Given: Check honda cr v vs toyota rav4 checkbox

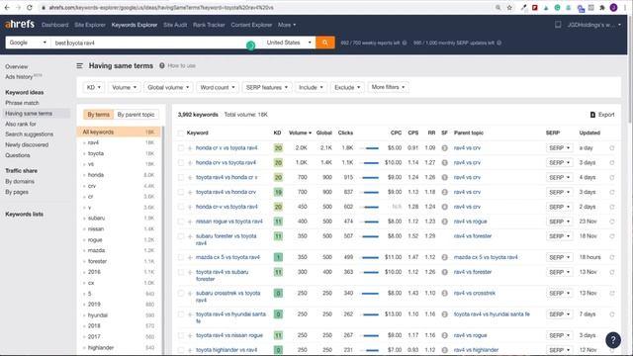Looking at the screenshot, I should (x=181, y=148).
